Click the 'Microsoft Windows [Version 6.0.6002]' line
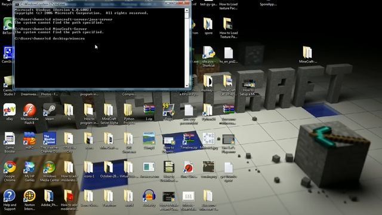This screenshot has width=382, height=215. [53, 10]
